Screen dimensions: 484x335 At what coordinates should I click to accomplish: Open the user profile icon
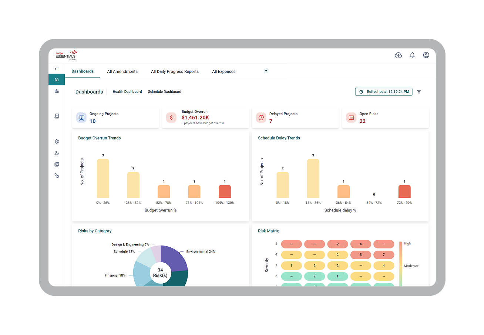coord(426,55)
